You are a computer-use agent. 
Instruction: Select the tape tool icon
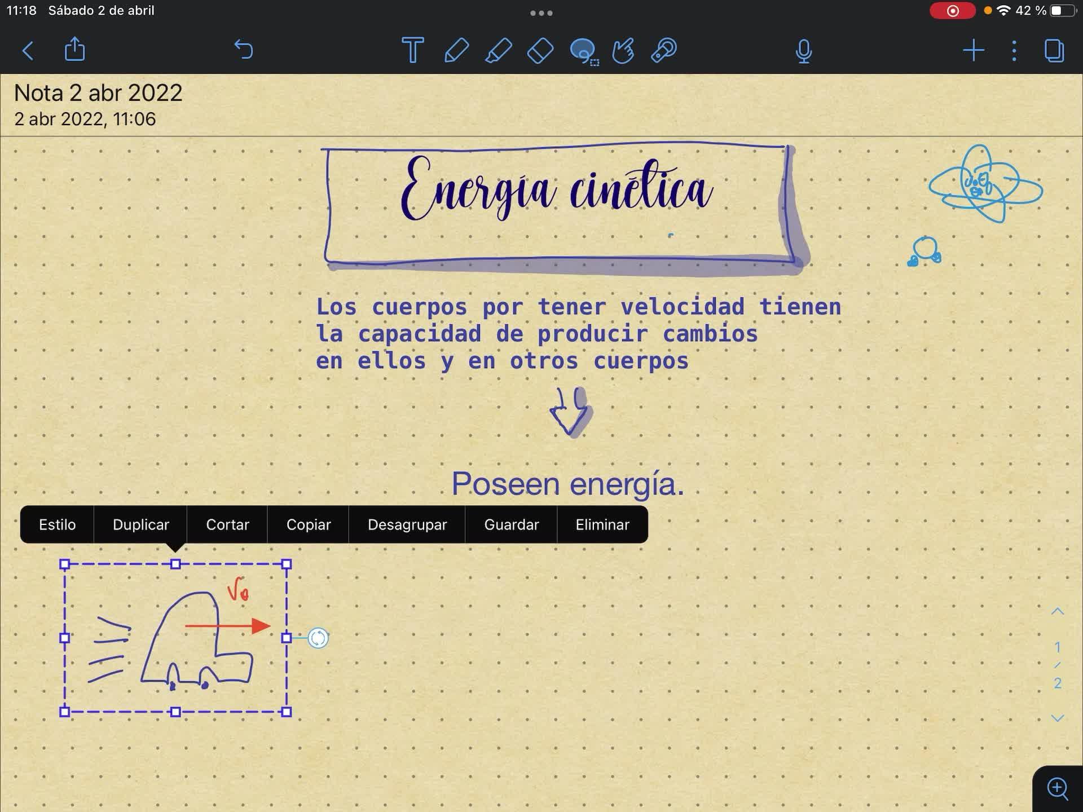tap(664, 50)
